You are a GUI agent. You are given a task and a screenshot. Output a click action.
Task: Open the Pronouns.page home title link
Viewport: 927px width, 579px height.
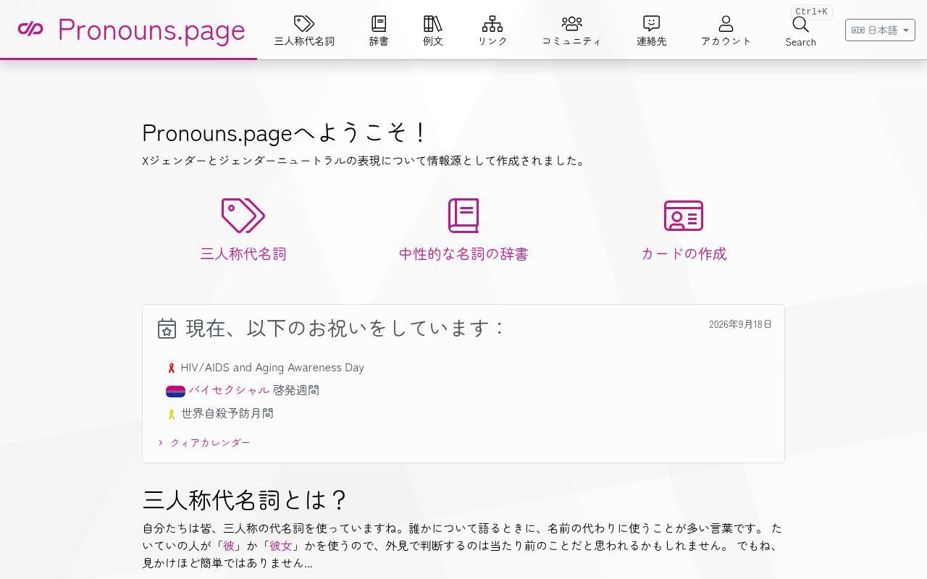coord(151,30)
